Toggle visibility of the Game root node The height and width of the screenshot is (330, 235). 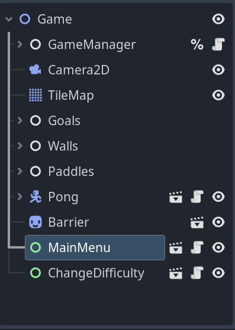pyautogui.click(x=218, y=19)
